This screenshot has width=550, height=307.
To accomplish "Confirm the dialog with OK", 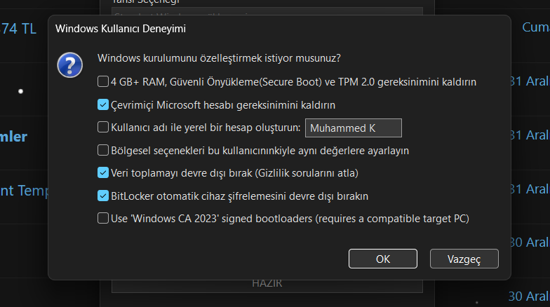I will tap(383, 259).
